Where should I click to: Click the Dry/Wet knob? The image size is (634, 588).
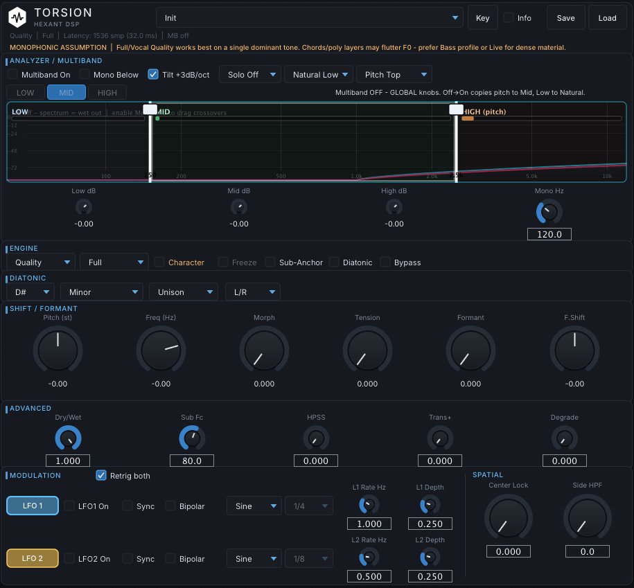(x=68, y=439)
